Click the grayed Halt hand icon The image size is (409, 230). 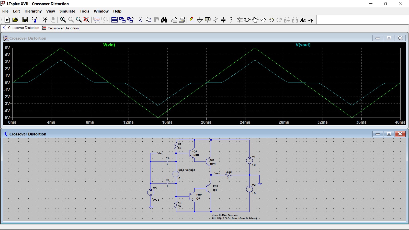(53, 20)
